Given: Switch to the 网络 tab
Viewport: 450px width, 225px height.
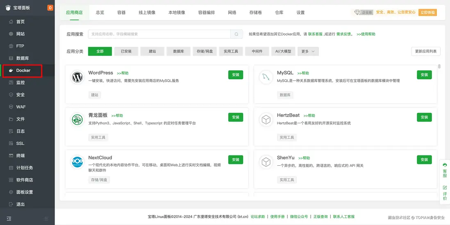Looking at the screenshot, I should (232, 13).
